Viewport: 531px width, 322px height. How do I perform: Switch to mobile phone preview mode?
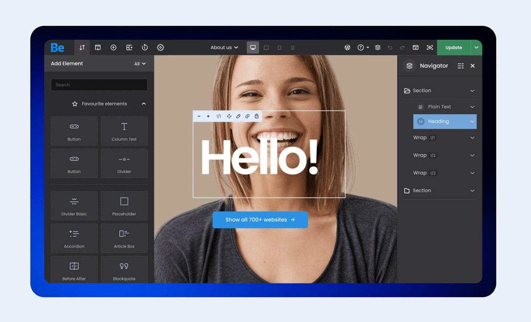293,47
